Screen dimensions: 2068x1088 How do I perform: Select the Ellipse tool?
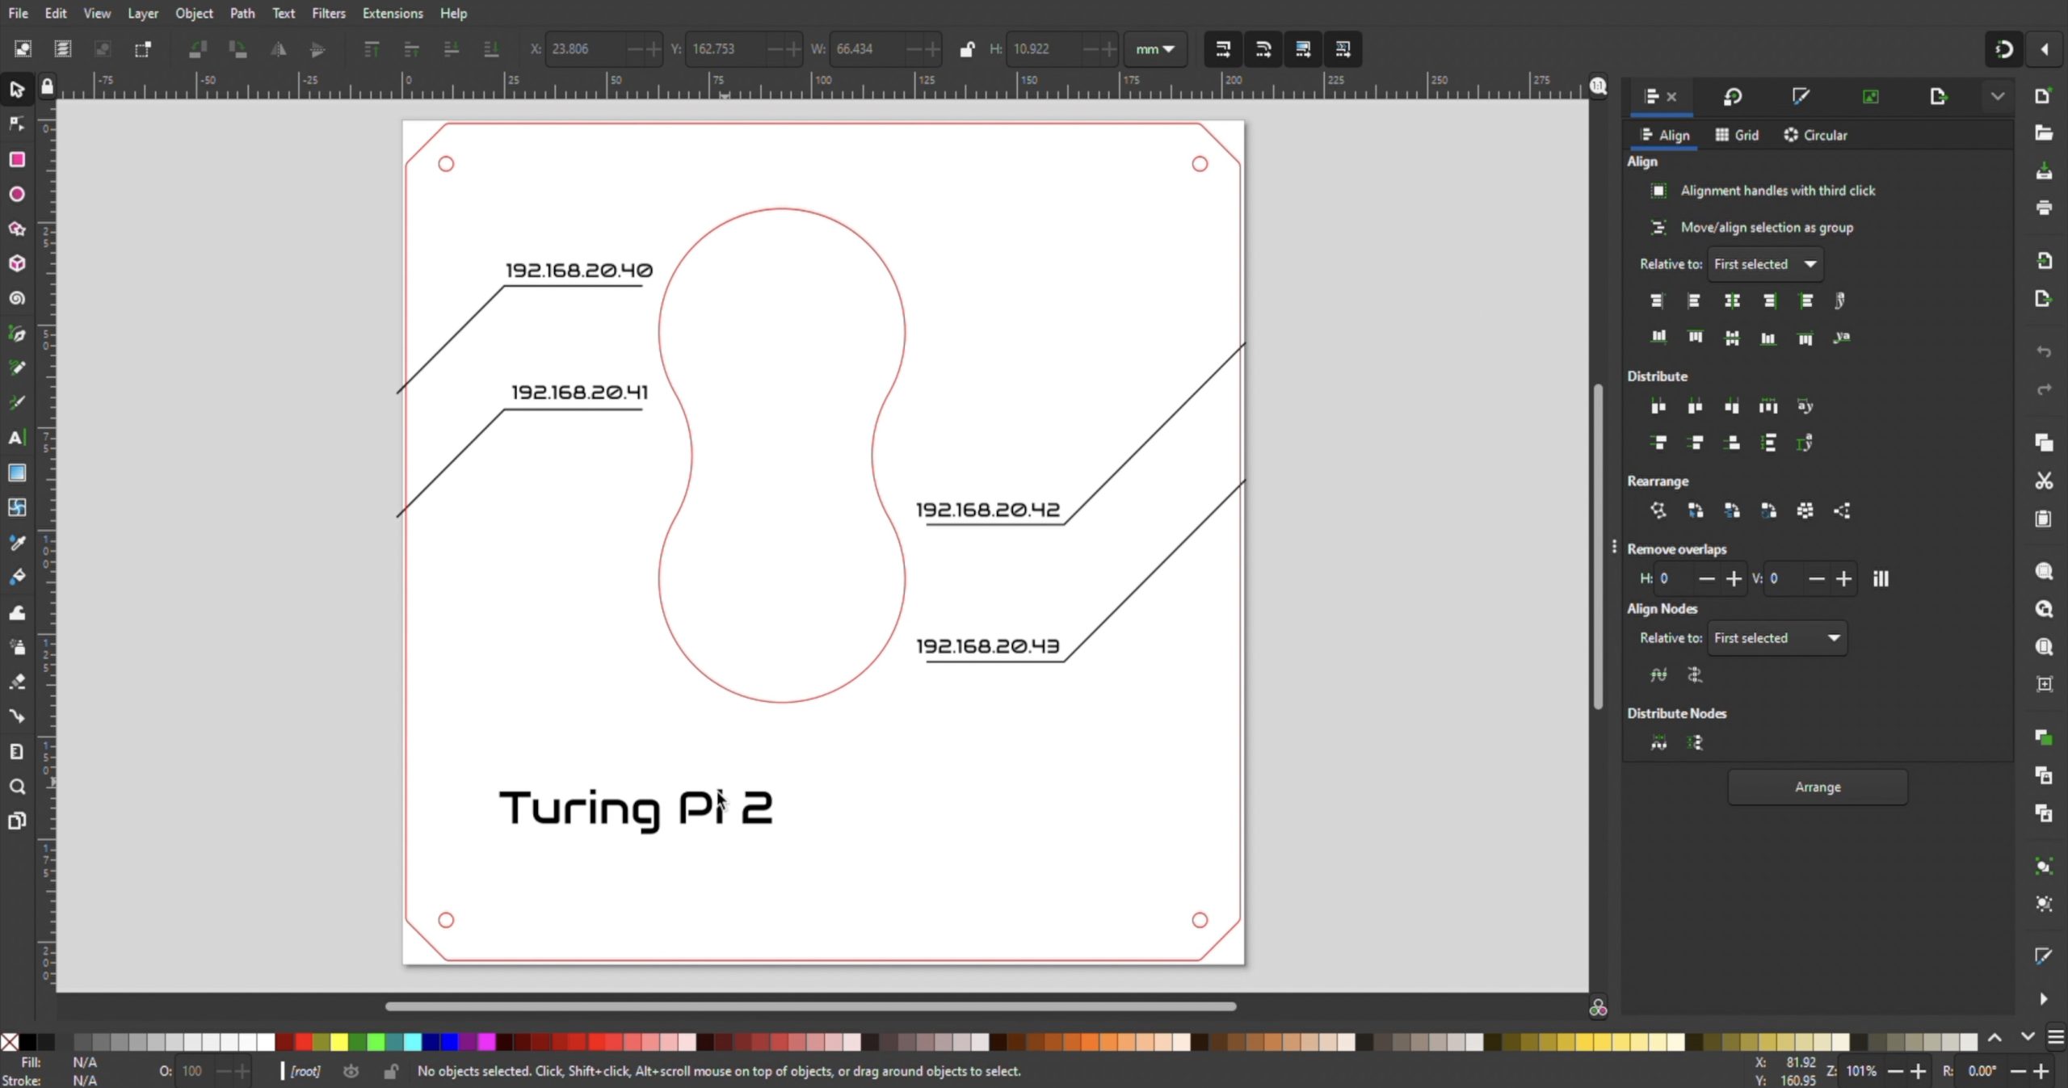click(17, 195)
